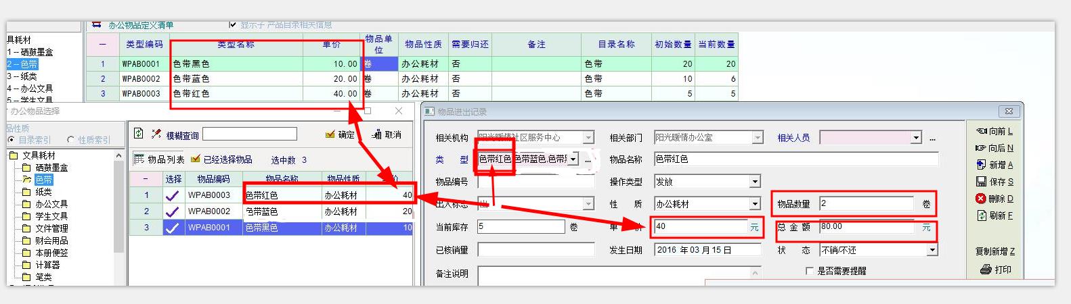Click the 物品数量 input field

866,203
